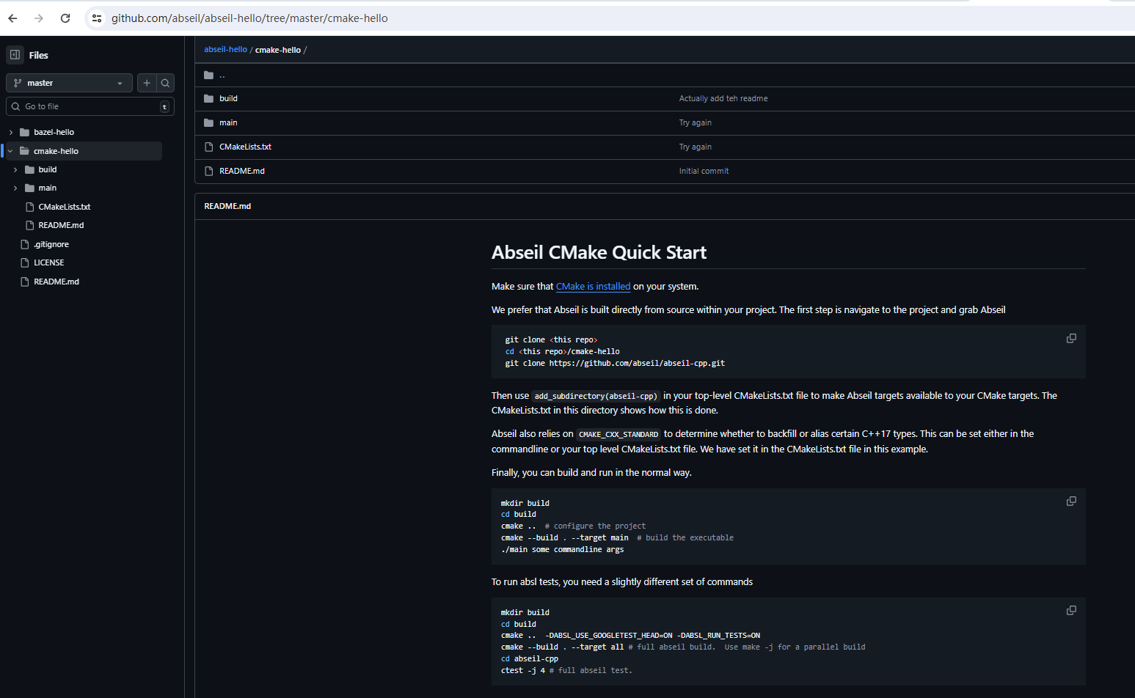1135x698 pixels.
Task: Open CMakeLists.txt in sidebar tree
Action: point(65,207)
